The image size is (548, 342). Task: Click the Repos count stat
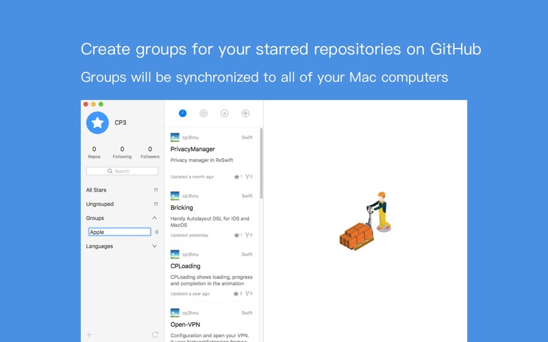pos(94,152)
